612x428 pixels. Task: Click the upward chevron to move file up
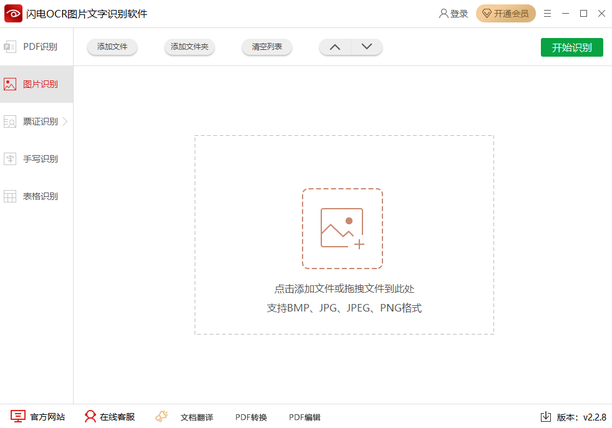334,47
